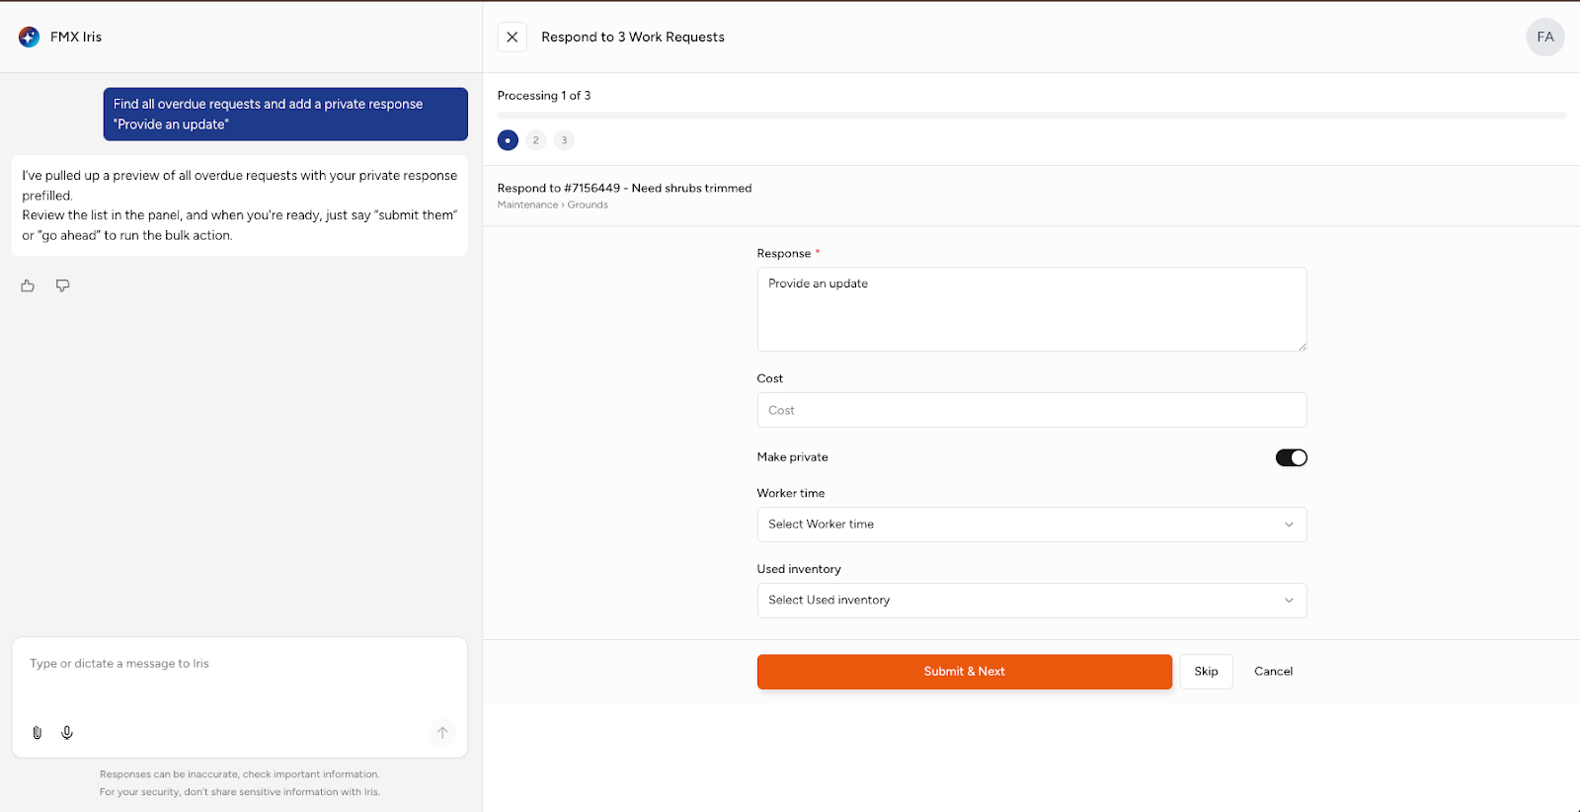Close the Respond to Work Requests panel

512,38
